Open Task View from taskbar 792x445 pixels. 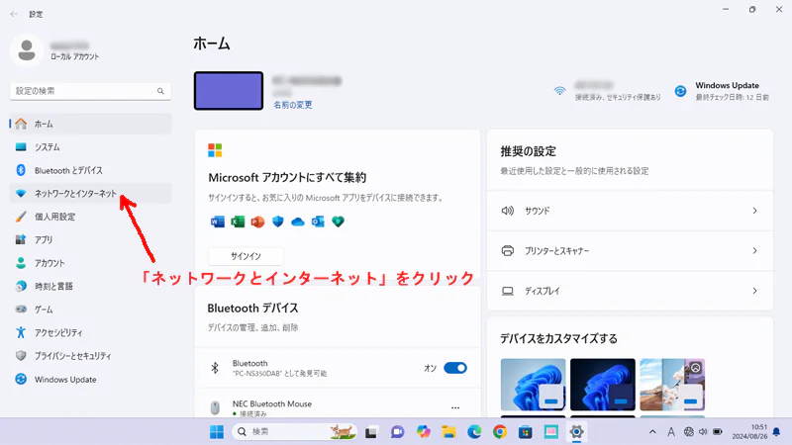click(x=371, y=432)
